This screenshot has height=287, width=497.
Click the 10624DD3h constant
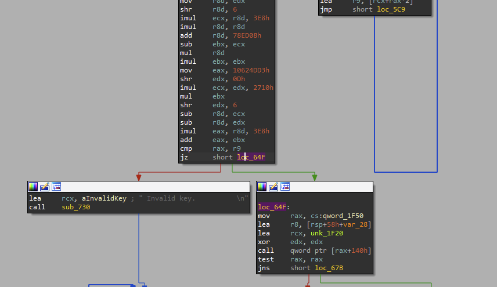point(251,70)
